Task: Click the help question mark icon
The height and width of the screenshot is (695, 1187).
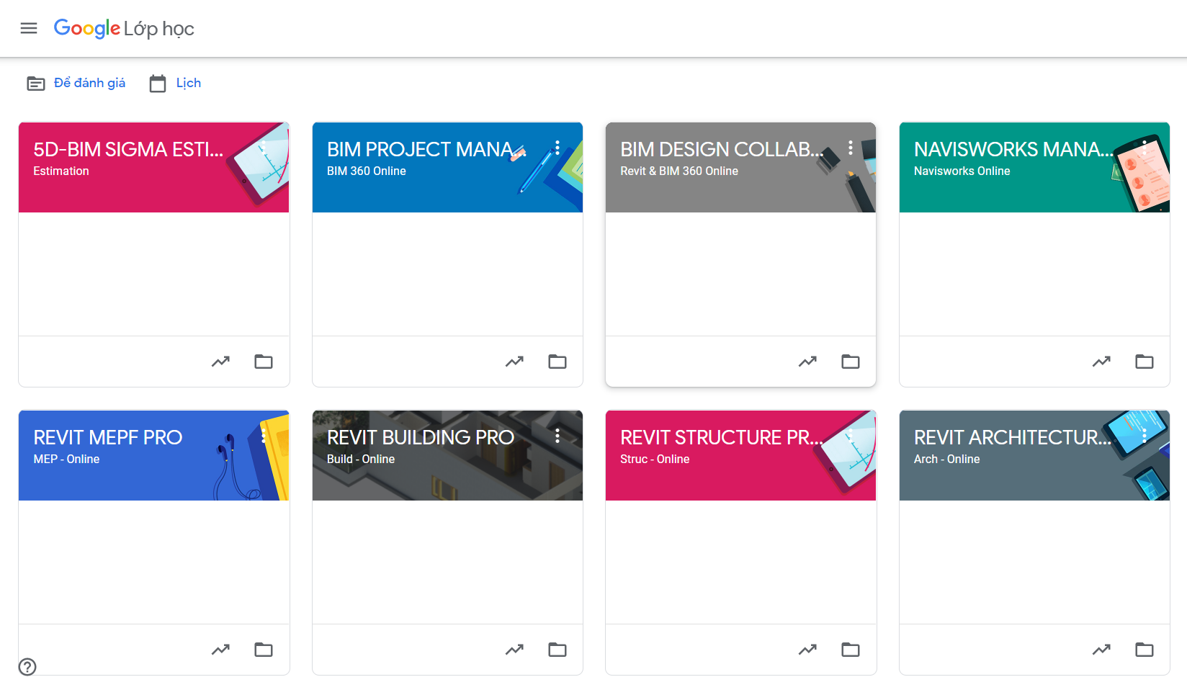Action: tap(27, 667)
